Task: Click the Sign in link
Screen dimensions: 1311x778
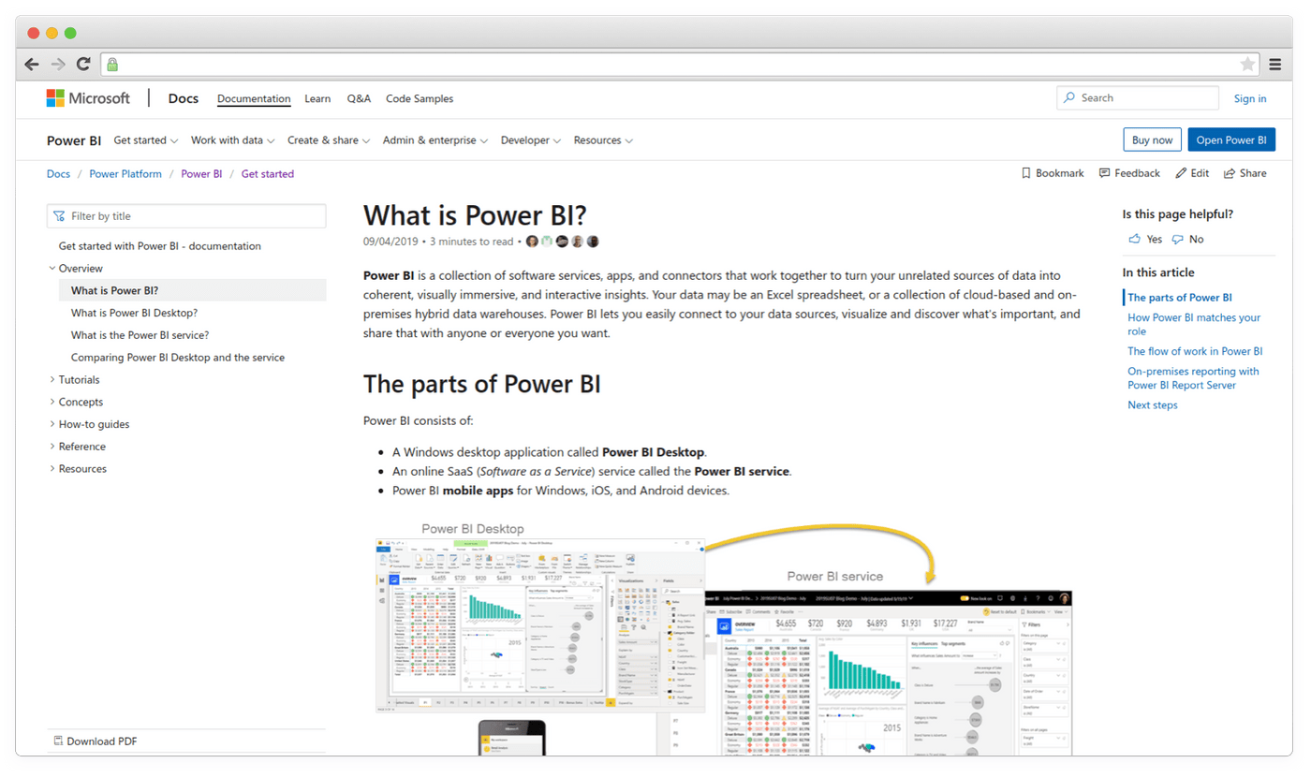Action: pyautogui.click(x=1250, y=98)
